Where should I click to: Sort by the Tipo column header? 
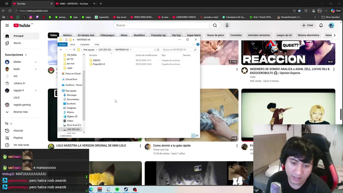click(163, 55)
